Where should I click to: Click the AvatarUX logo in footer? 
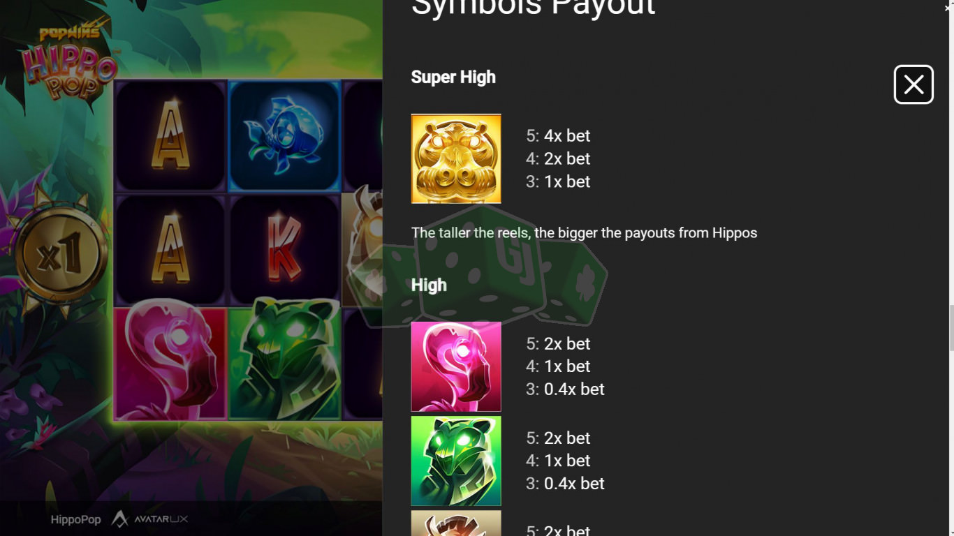[150, 519]
